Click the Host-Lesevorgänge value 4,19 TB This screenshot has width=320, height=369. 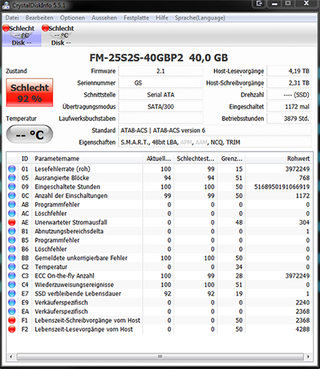289,71
